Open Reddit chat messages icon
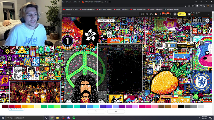This screenshot has width=214, height=120. (x=162, y=14)
